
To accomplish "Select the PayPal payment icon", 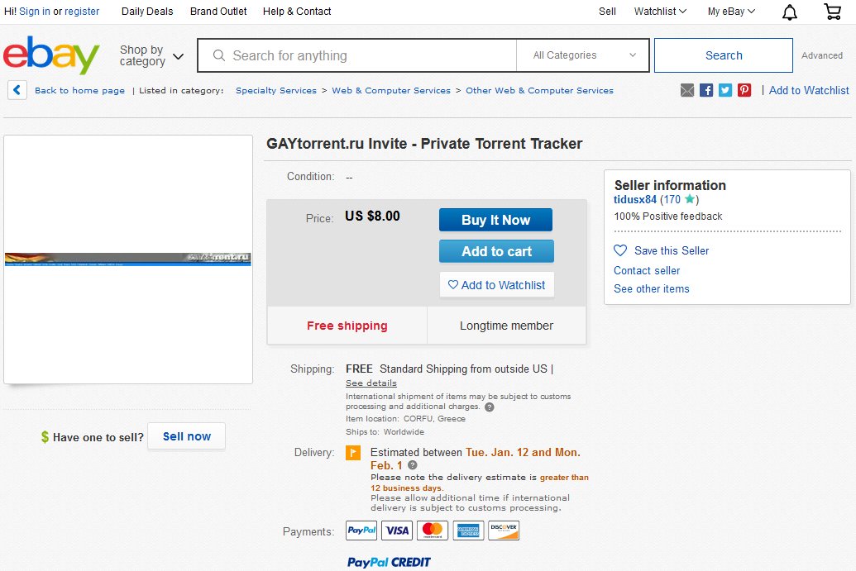I will (x=361, y=531).
